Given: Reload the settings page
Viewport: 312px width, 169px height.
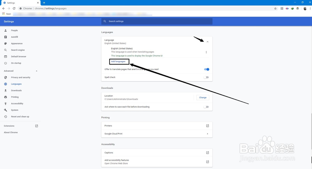Looking at the screenshot, I should 14,8.
